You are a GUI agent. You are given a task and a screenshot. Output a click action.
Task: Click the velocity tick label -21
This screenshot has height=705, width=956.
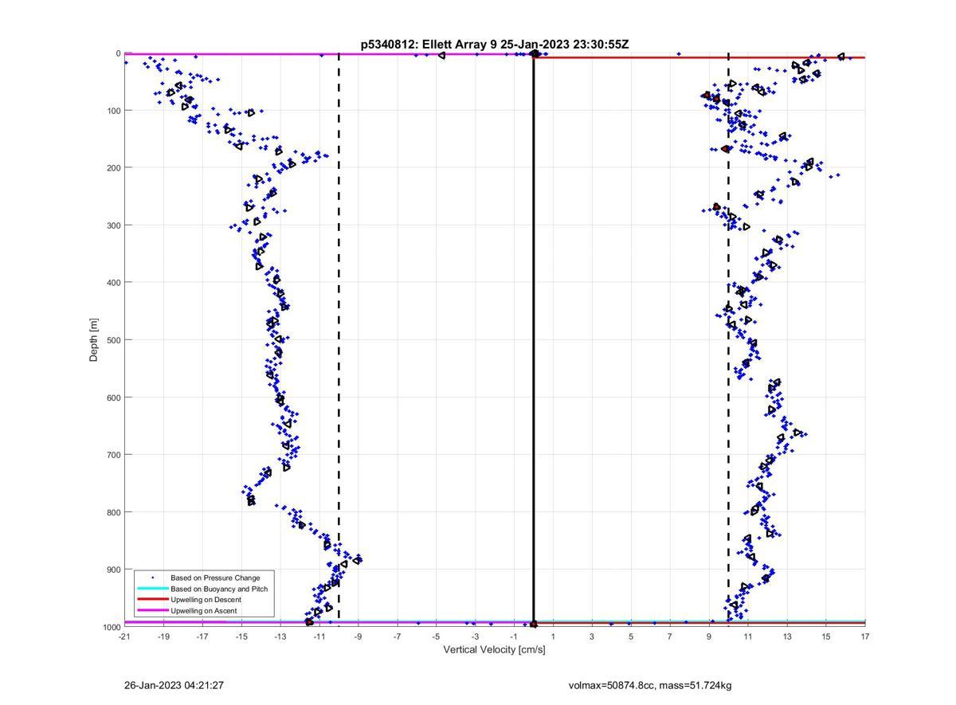[124, 636]
